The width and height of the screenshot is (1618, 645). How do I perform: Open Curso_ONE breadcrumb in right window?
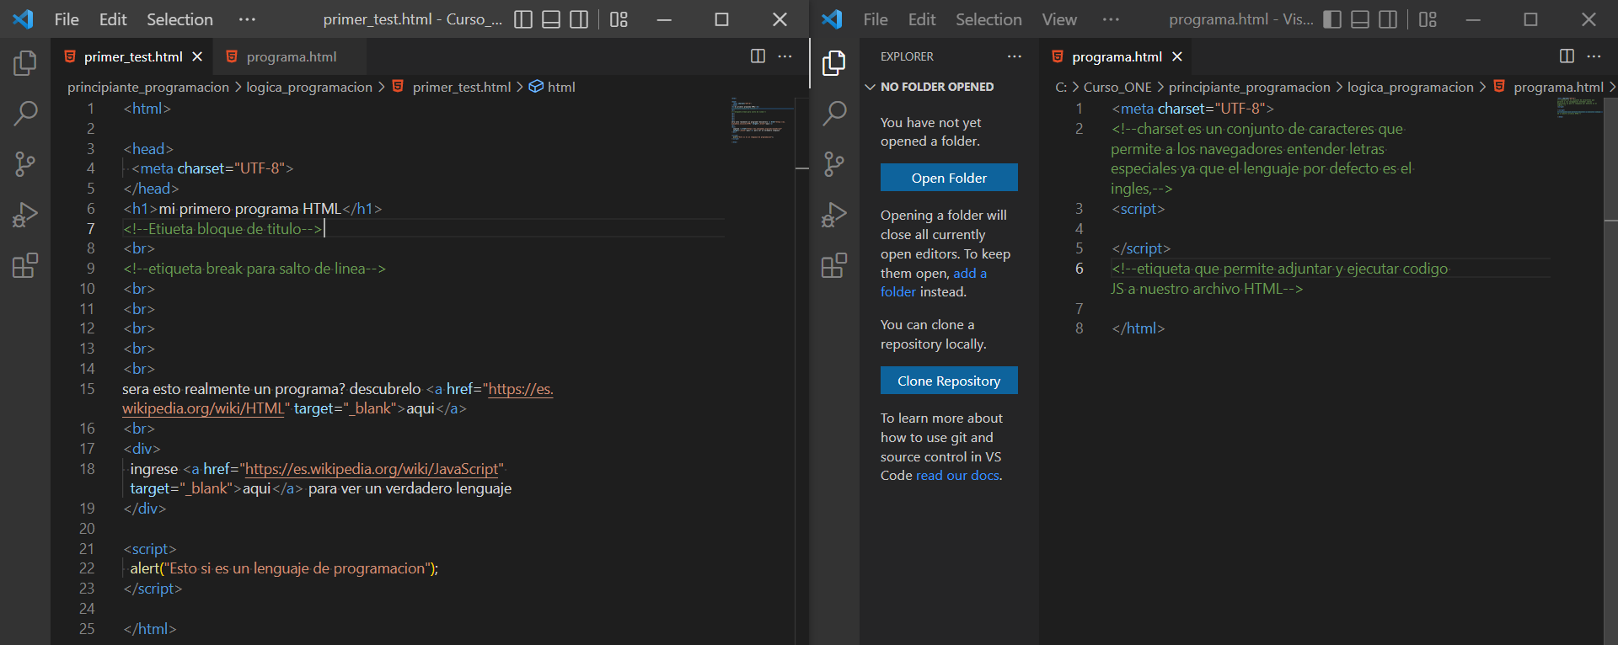pos(1117,87)
